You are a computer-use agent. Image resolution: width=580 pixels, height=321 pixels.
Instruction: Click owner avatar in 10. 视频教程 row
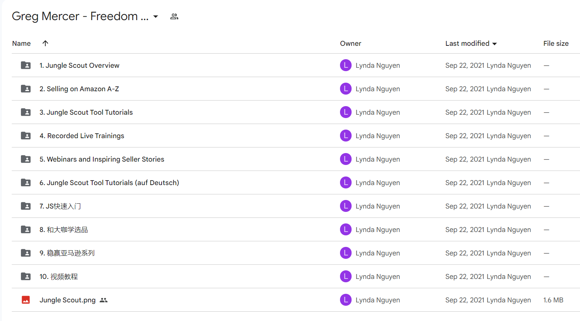(x=346, y=276)
